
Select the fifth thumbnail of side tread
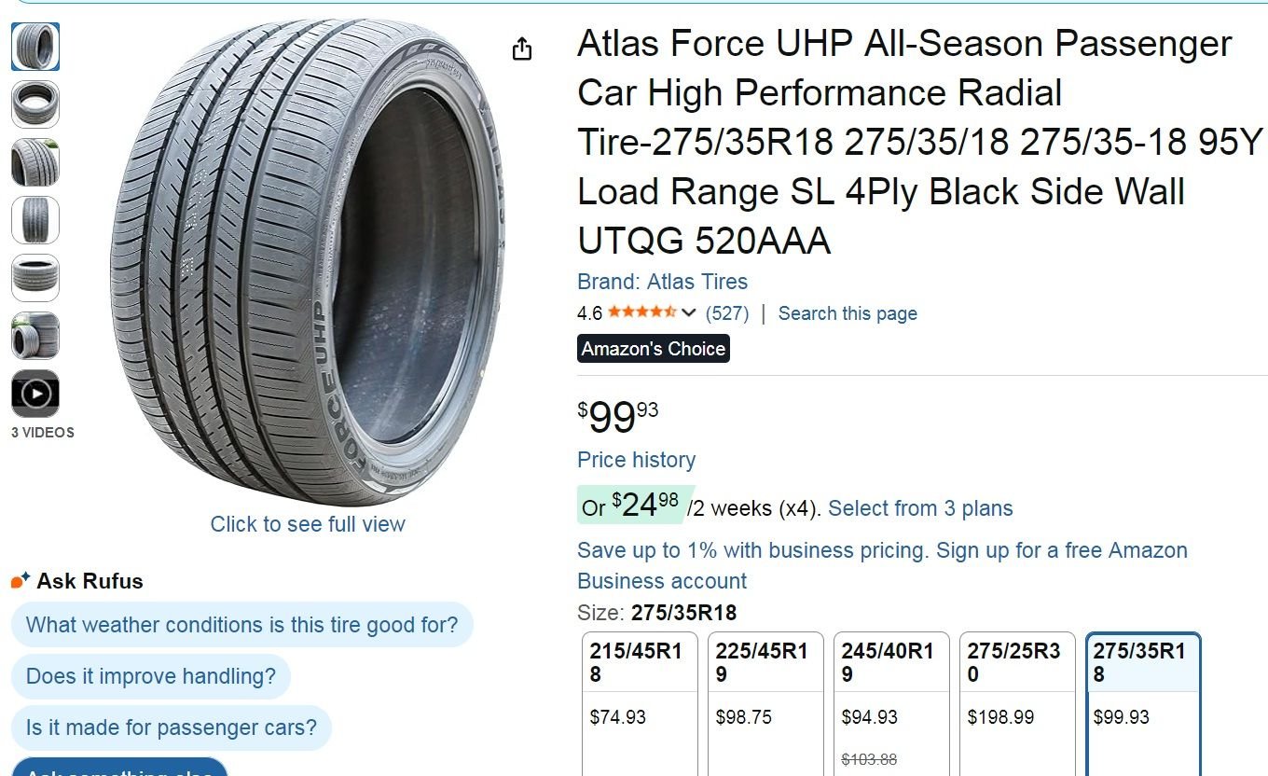[x=35, y=278]
